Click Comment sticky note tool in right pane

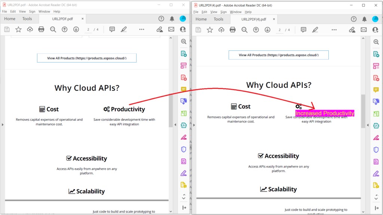point(376,90)
